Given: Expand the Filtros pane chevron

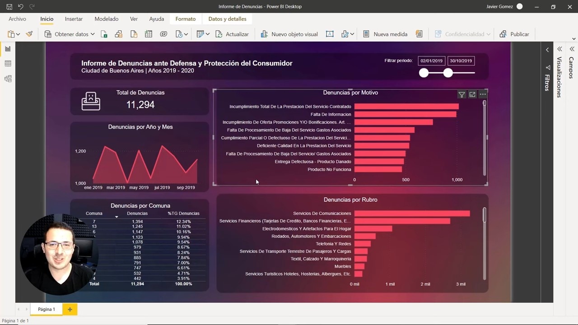Looking at the screenshot, I should click(x=547, y=50).
